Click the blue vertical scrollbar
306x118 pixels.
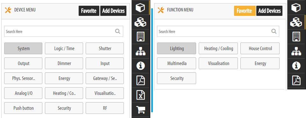point(152,60)
